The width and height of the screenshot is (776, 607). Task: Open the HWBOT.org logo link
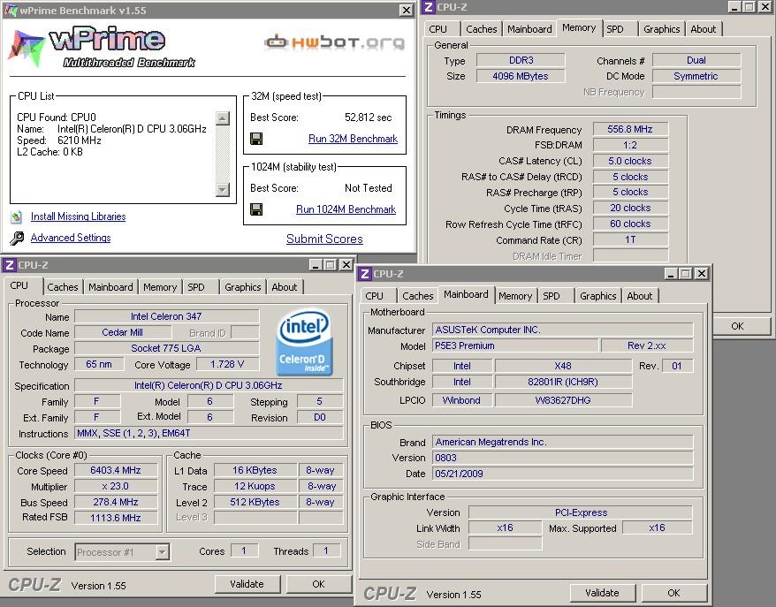tap(335, 42)
